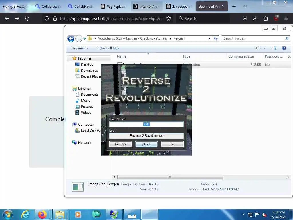This screenshot has height=220, width=293.
Task: Bookmark this page star icon
Action: [x=169, y=19]
